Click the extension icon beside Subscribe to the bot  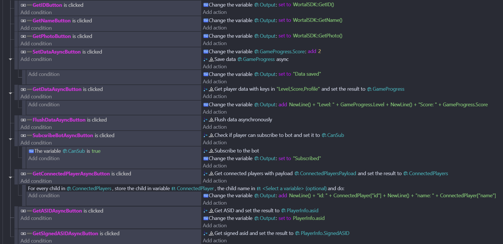click(211, 151)
